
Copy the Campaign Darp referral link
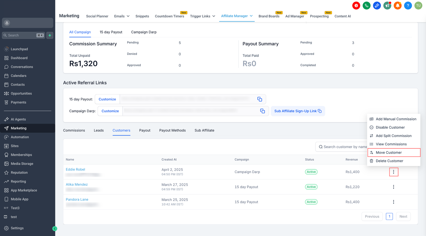tap(262, 111)
